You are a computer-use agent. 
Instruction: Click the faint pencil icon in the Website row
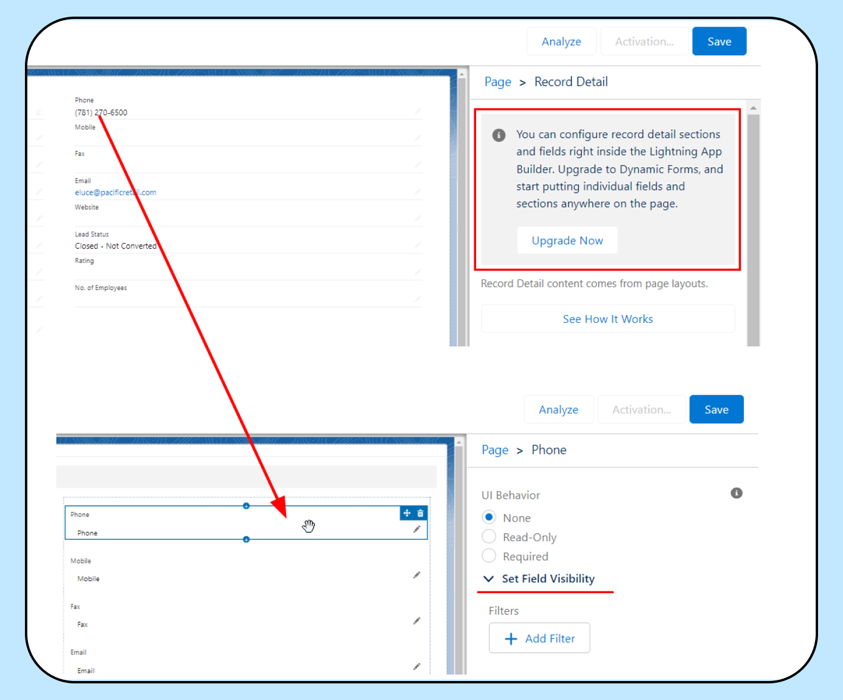[x=418, y=218]
